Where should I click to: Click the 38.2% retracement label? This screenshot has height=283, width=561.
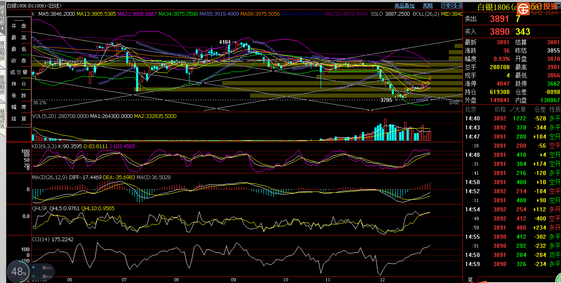(x=39, y=102)
